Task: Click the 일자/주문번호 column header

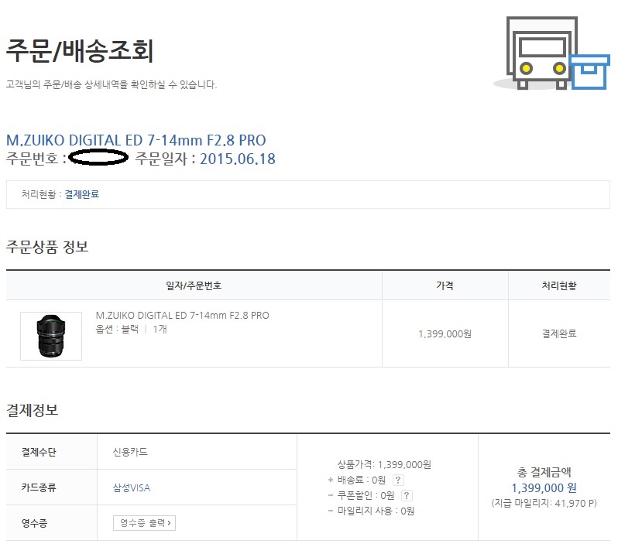Action: tap(194, 286)
